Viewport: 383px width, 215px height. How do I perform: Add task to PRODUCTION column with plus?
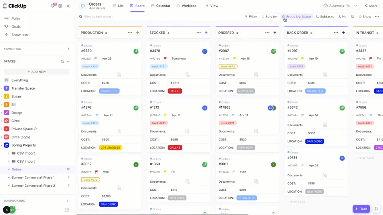(x=138, y=33)
